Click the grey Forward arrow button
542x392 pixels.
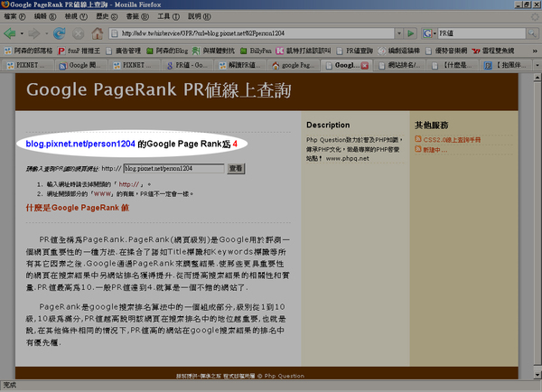point(34,33)
